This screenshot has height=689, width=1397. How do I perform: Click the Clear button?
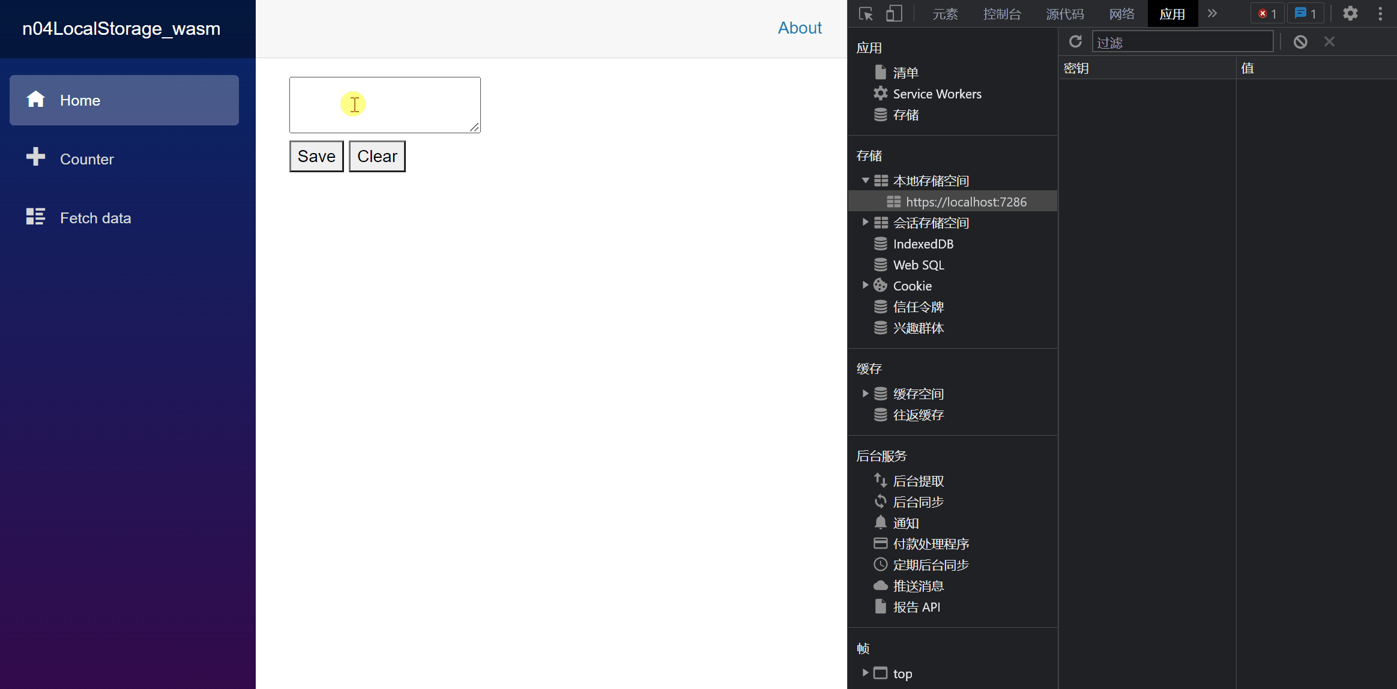coord(377,156)
